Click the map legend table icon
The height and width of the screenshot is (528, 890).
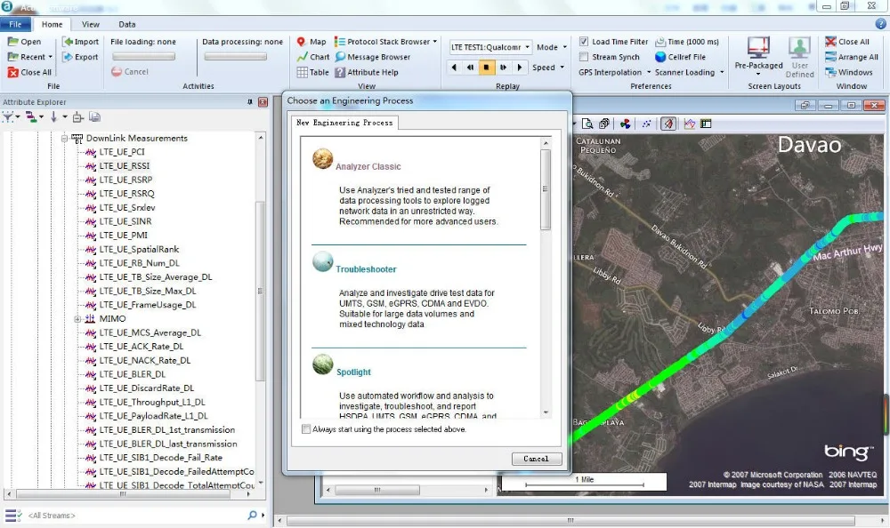pos(706,124)
